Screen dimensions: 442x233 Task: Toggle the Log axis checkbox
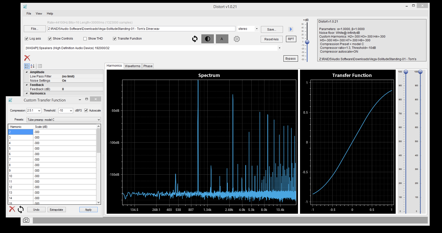click(x=27, y=39)
